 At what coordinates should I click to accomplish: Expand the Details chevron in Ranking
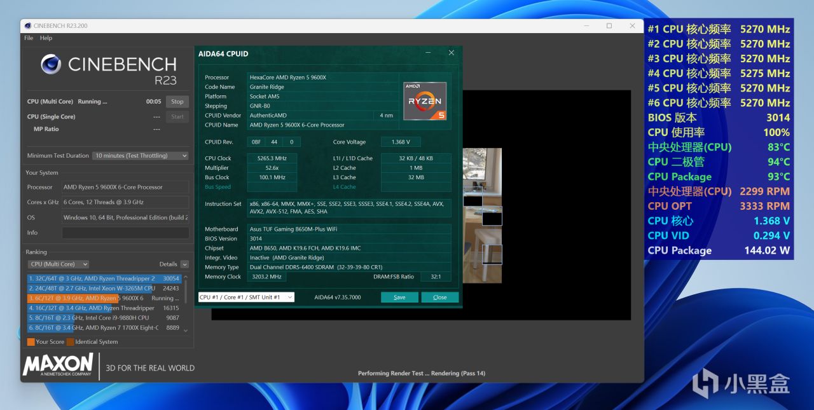[184, 264]
